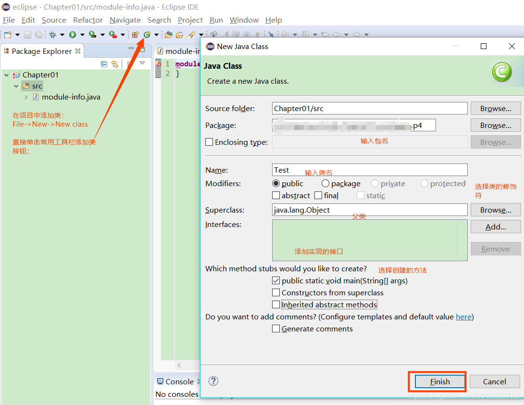
Task: Check Inherited abstract methods option
Action: coord(276,304)
